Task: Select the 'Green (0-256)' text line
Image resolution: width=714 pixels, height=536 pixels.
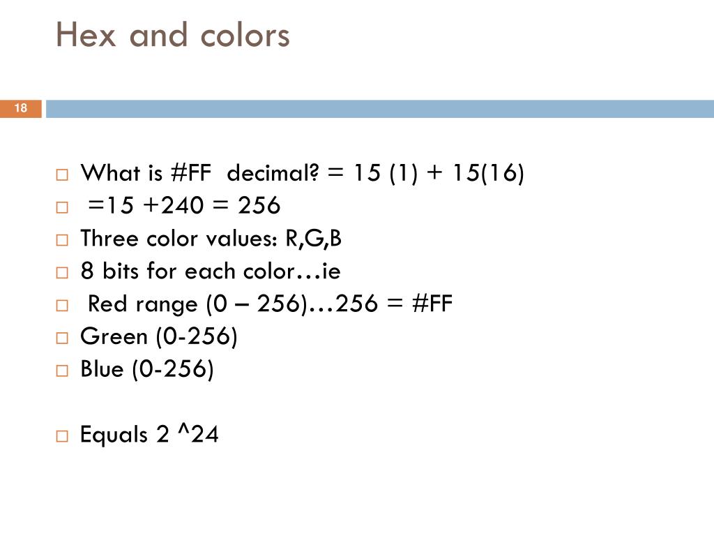Action: click(x=159, y=337)
